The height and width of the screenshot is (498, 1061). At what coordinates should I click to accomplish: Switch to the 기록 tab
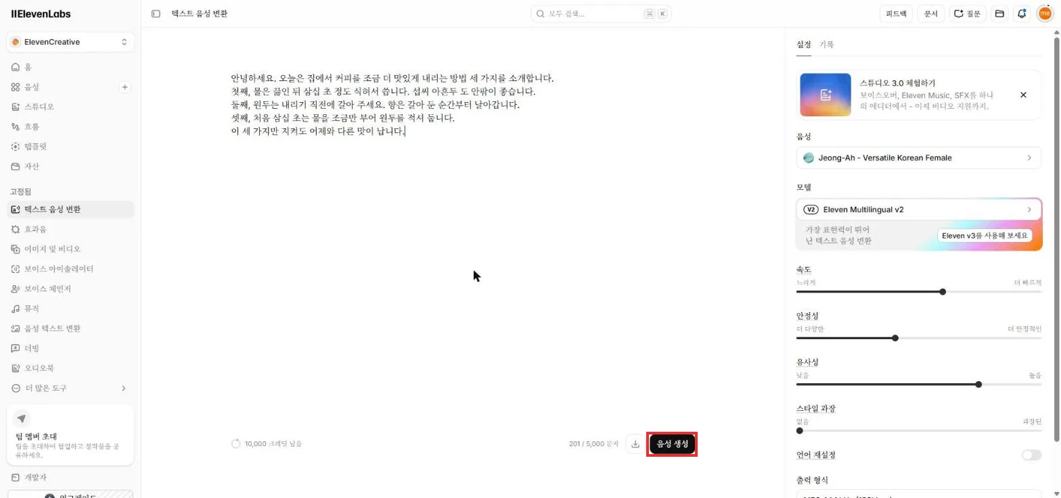(x=827, y=45)
